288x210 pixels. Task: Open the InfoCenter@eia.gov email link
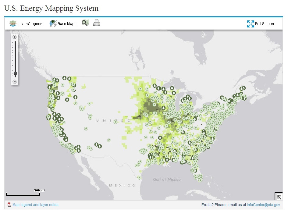[263, 205]
